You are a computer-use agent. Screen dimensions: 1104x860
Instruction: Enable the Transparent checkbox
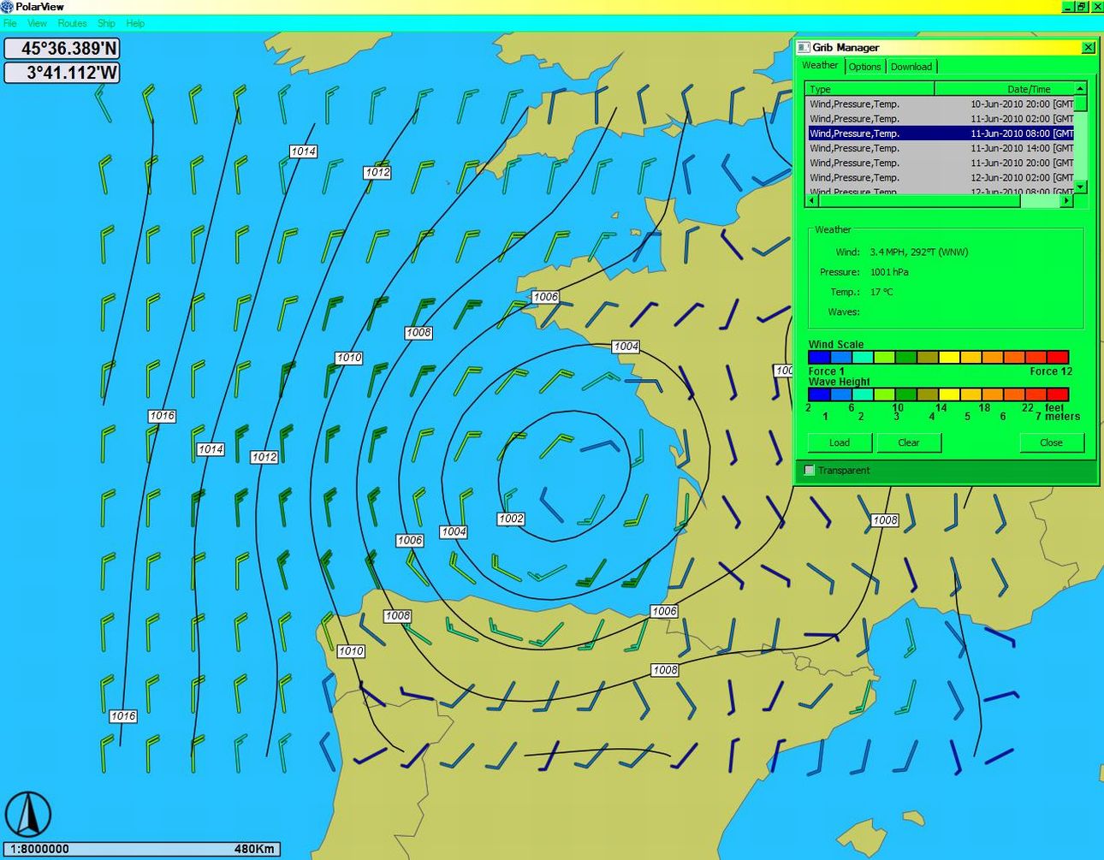pos(810,471)
